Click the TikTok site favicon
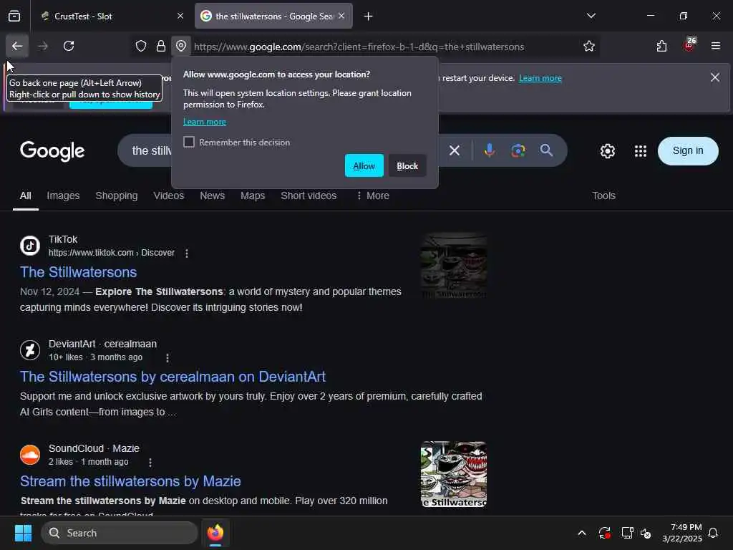The image size is (733, 550). coord(30,246)
